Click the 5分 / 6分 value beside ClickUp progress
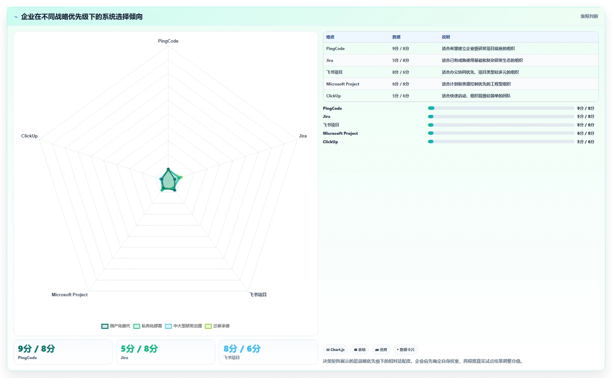Screen dimensions: 612x378 click(586, 142)
